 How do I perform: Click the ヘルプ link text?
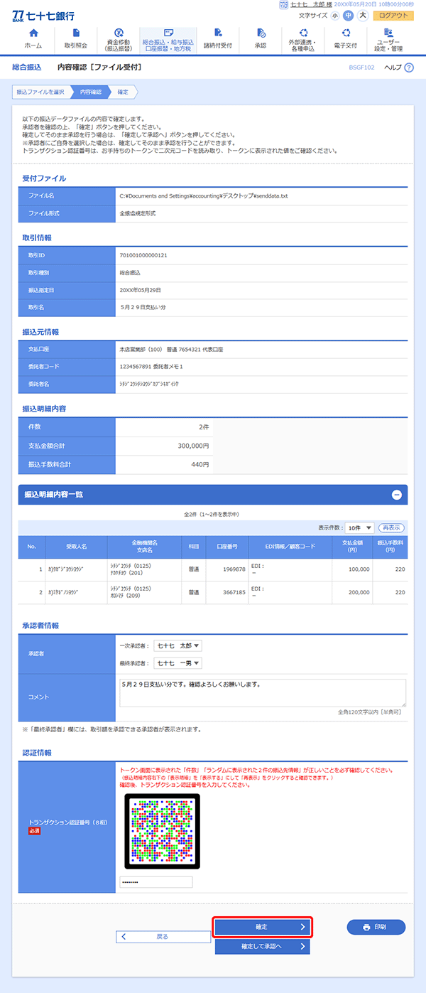point(393,68)
